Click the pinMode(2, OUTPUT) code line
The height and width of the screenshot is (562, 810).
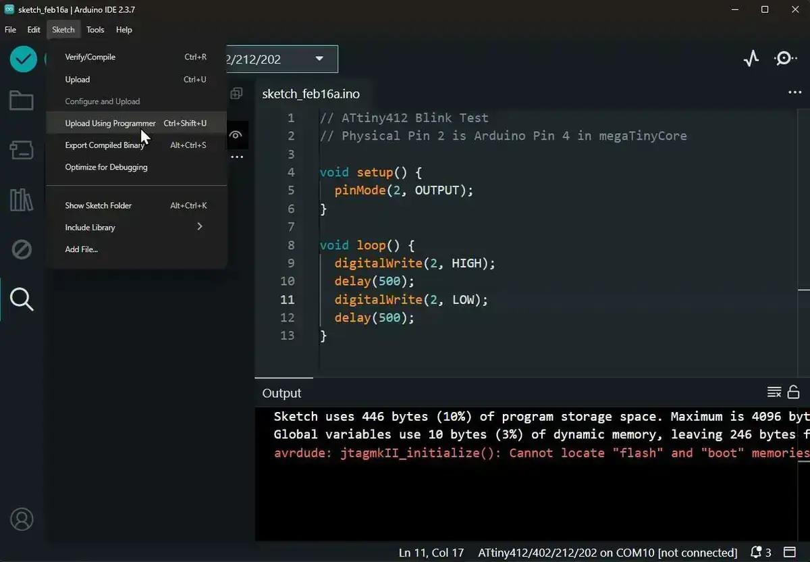coord(404,190)
